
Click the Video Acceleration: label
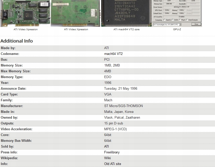(16, 129)
